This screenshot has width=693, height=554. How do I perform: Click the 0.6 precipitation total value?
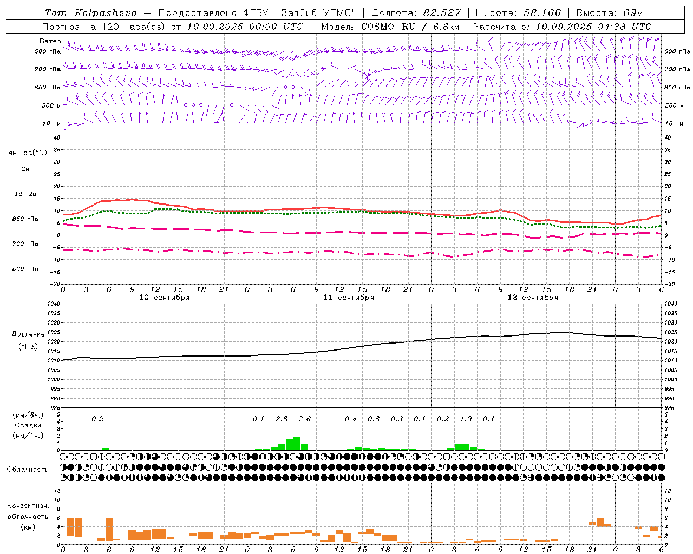click(374, 419)
